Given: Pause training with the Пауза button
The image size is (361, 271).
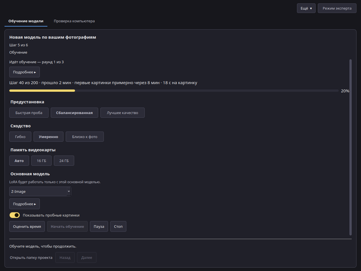Looking at the screenshot, I should (x=99, y=226).
